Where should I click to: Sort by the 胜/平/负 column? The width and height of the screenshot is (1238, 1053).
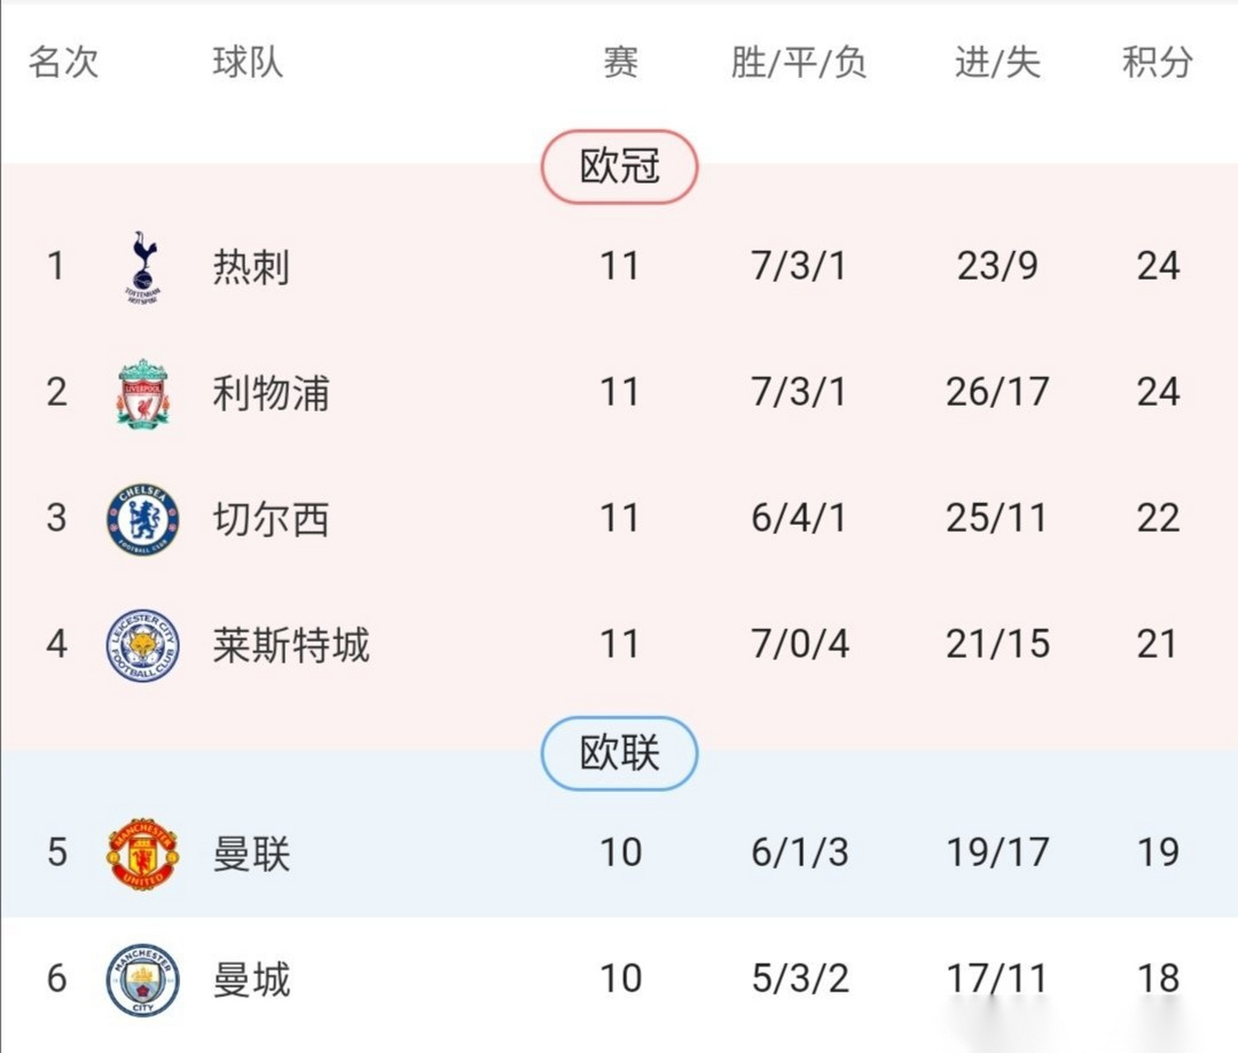[x=797, y=64]
